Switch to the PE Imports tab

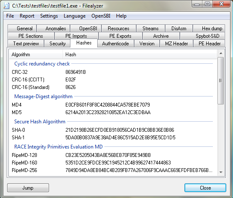76,36
